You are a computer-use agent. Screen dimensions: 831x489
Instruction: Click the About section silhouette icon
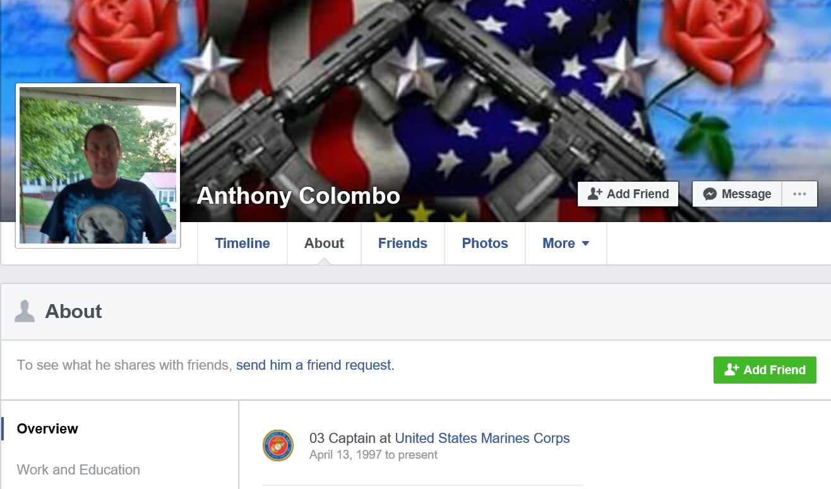pos(25,311)
